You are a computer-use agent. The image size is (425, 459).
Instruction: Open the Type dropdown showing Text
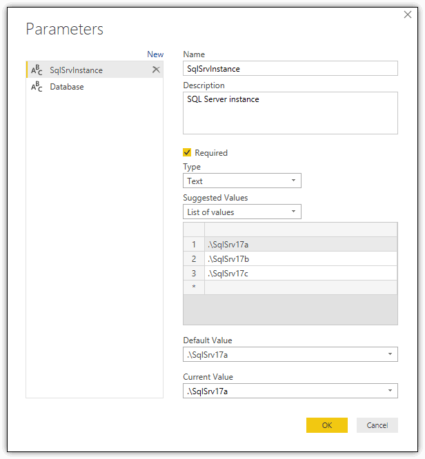pos(241,181)
